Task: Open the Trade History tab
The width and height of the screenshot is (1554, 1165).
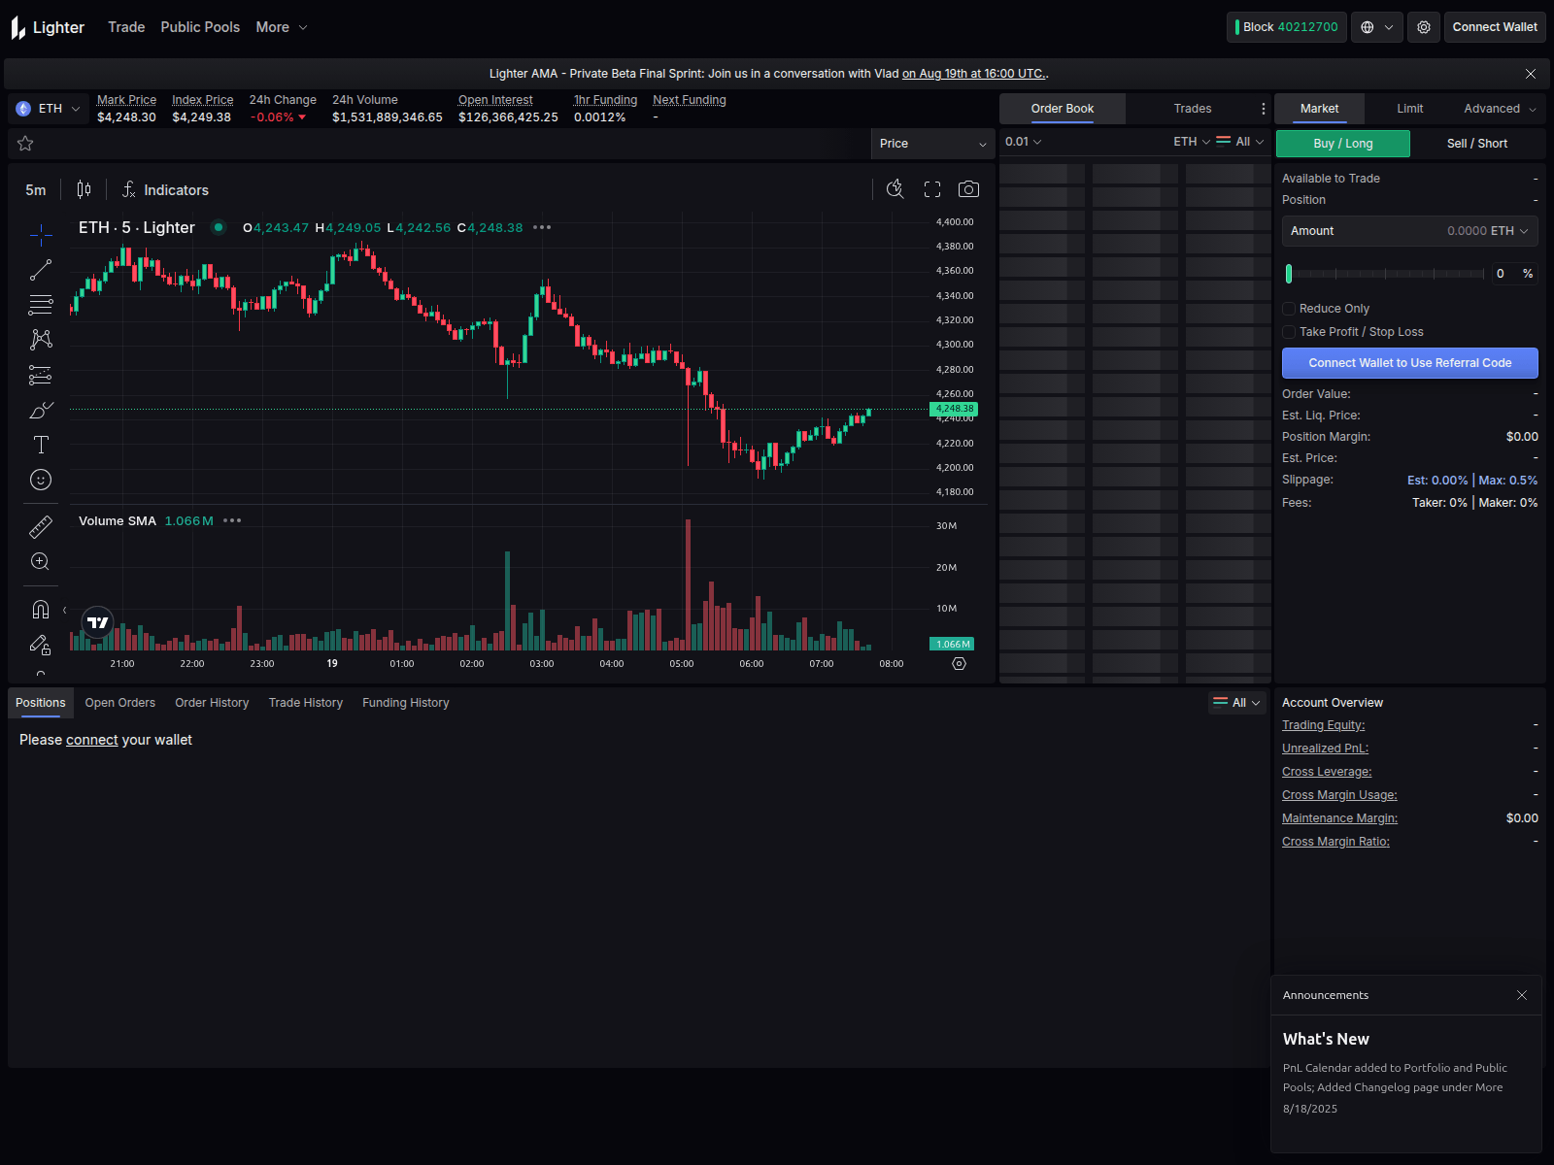Action: [x=306, y=703]
